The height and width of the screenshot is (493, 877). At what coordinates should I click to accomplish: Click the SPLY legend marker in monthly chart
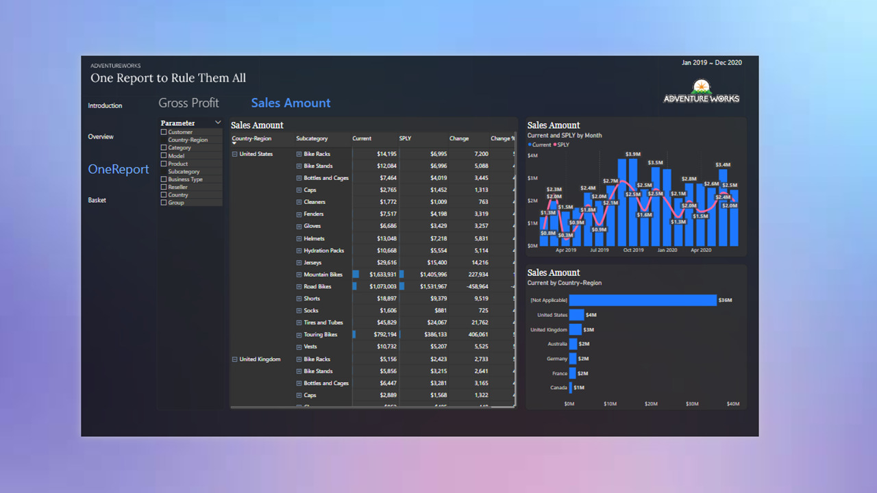(554, 145)
